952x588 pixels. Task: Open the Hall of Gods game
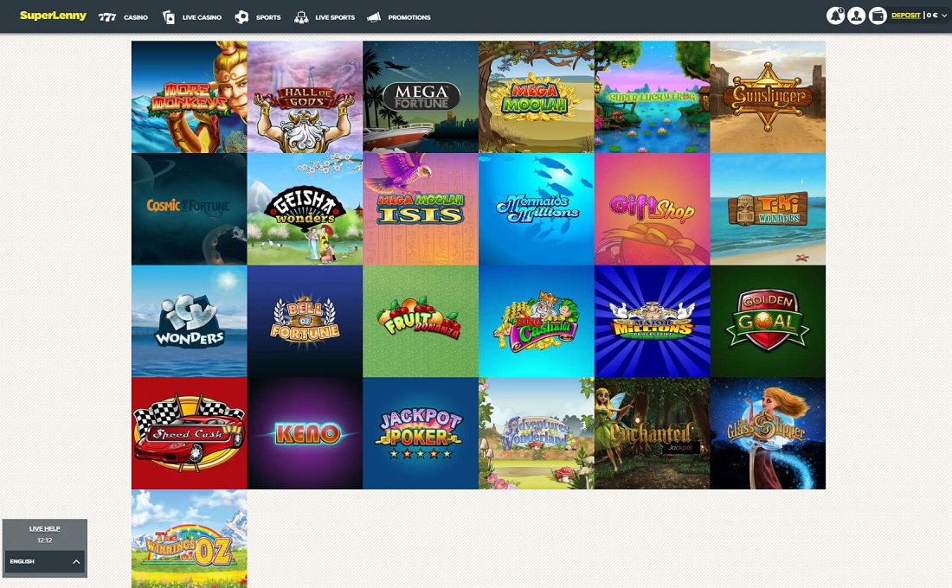(305, 97)
